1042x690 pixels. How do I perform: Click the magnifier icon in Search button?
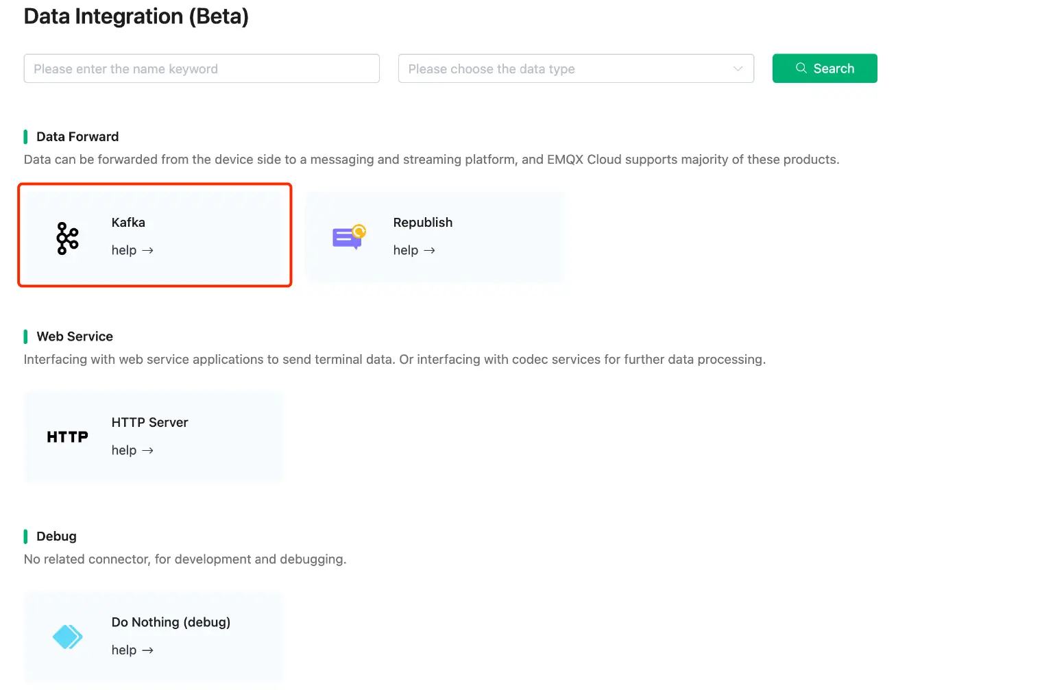[x=801, y=68]
